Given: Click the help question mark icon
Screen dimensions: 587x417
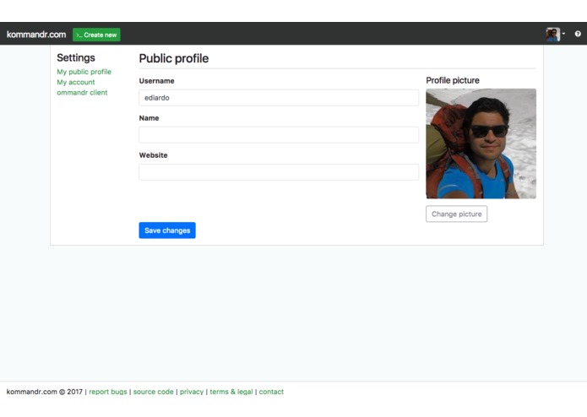Looking at the screenshot, I should click(578, 34).
